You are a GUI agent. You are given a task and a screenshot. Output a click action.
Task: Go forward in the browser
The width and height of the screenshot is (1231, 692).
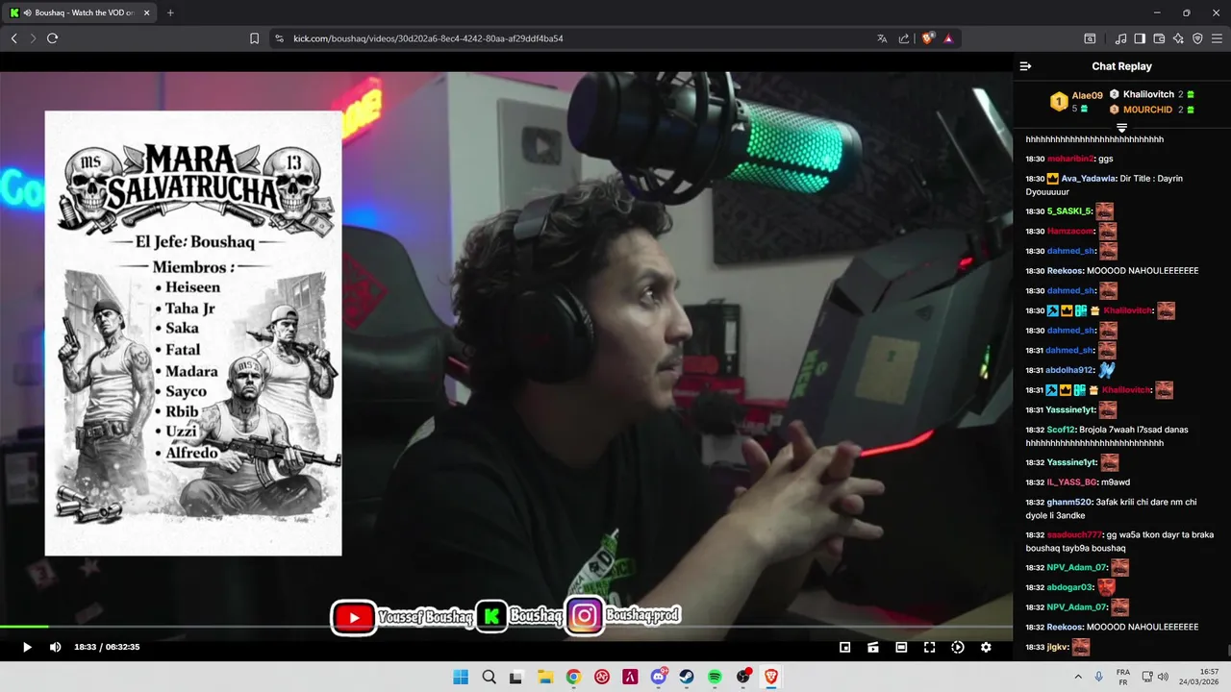point(33,38)
